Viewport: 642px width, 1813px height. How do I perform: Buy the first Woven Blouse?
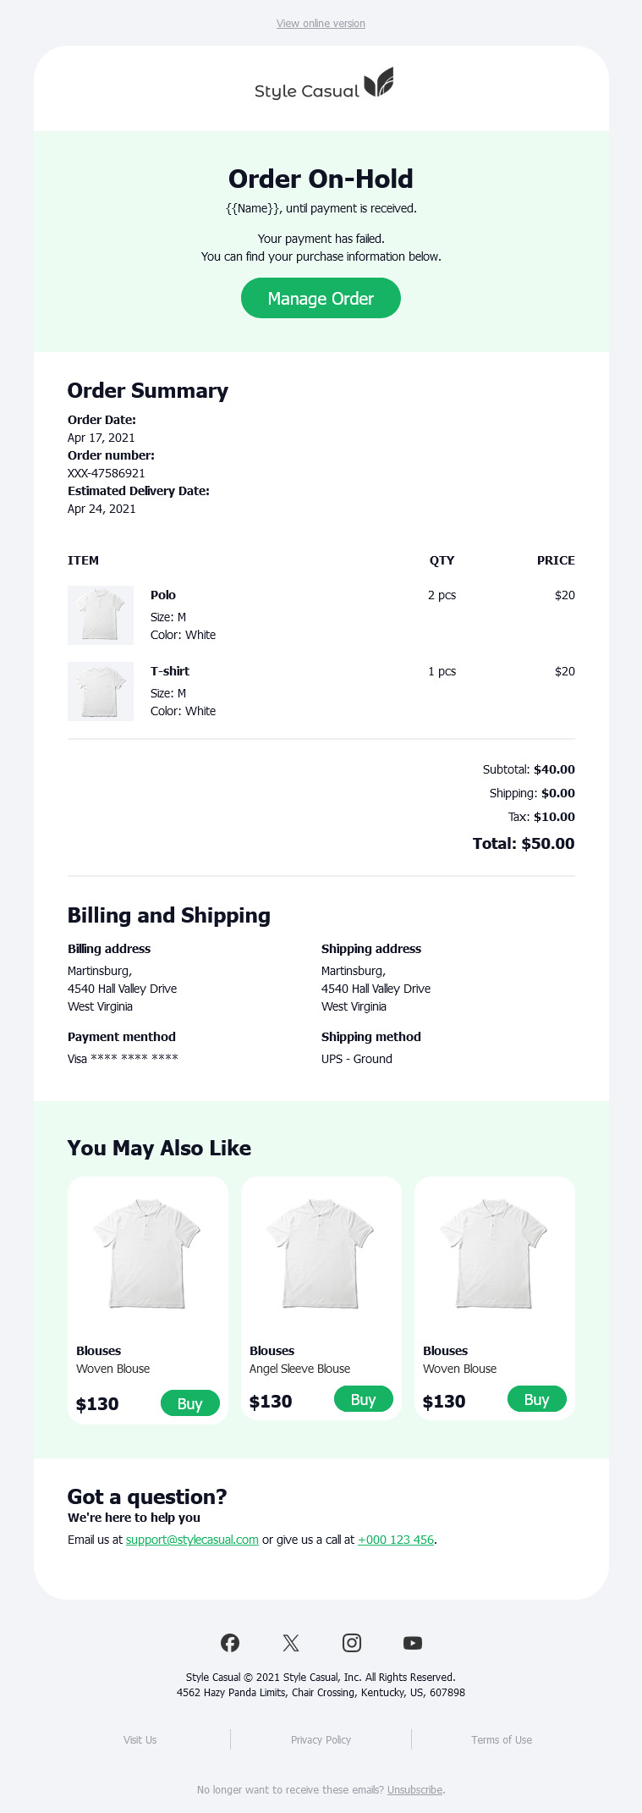point(189,1403)
